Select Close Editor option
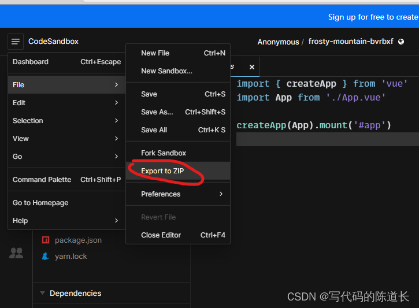Screen dimensions: 419x308 178,235
